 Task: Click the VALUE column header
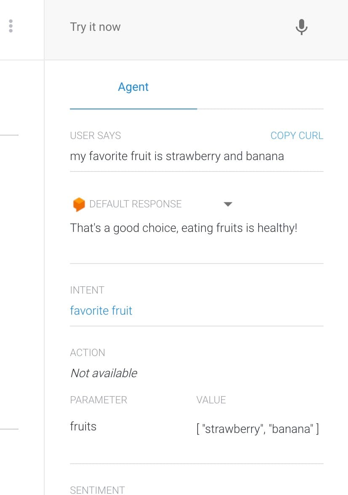point(211,400)
